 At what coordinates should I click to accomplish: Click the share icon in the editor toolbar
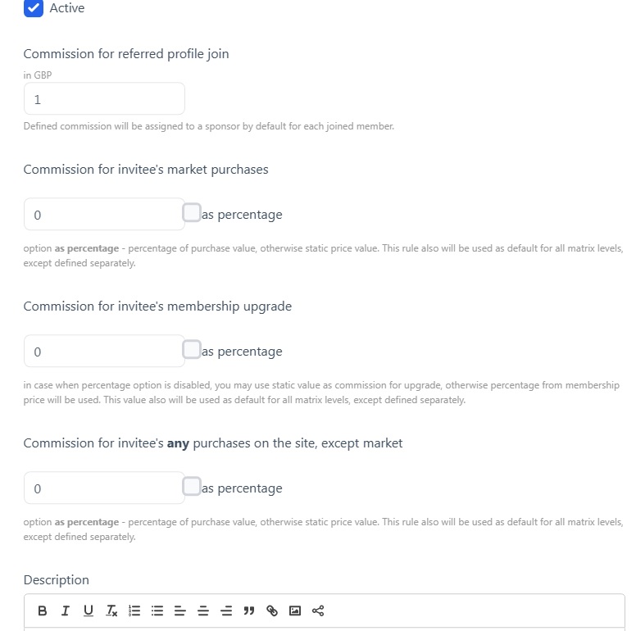[x=318, y=611]
